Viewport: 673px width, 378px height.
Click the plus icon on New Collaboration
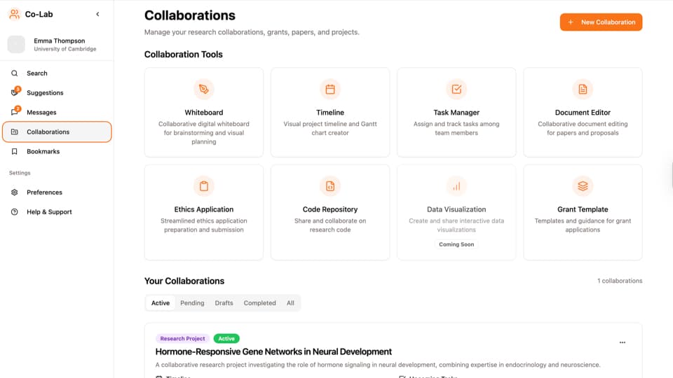pyautogui.click(x=571, y=22)
